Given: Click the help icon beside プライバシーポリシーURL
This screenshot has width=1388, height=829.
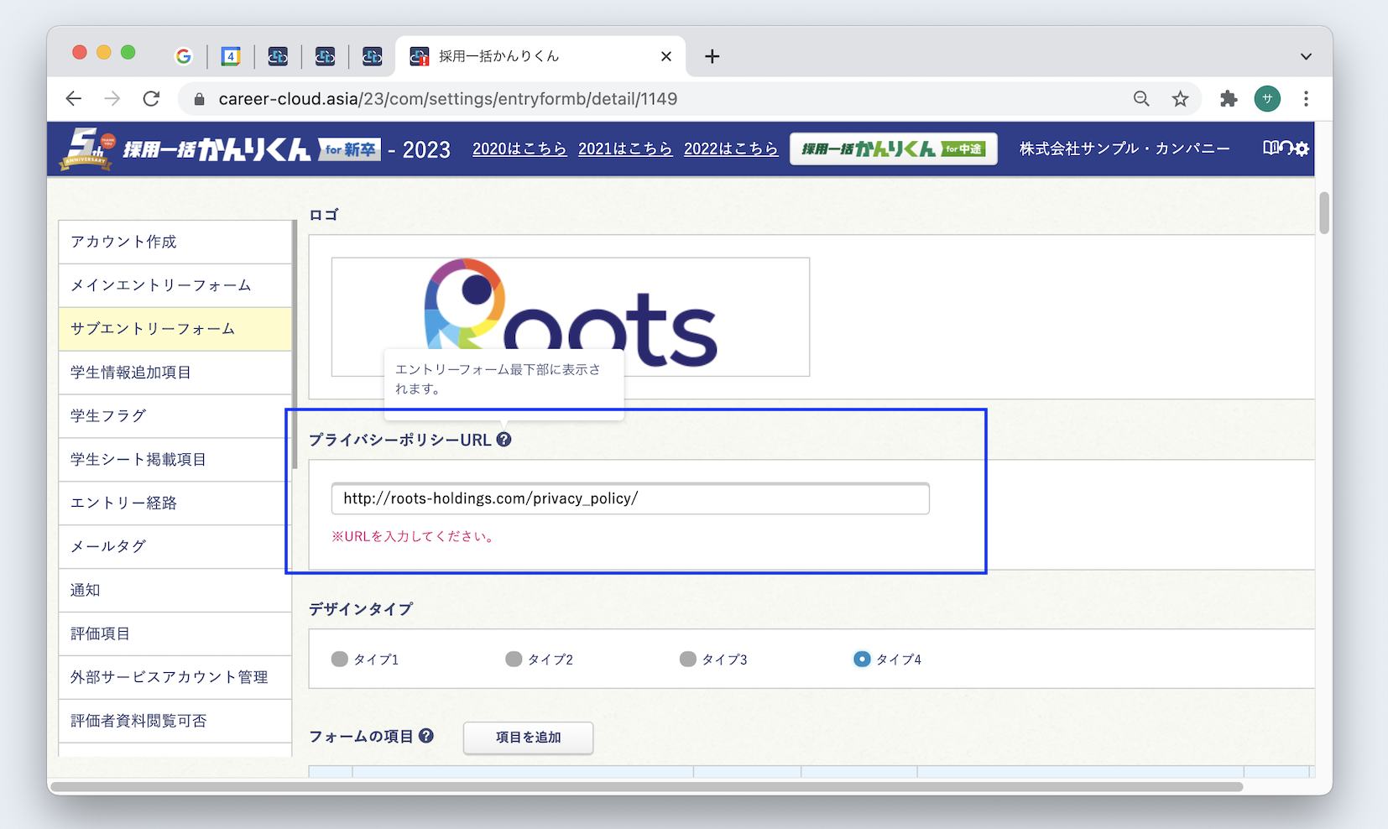Looking at the screenshot, I should tap(504, 439).
